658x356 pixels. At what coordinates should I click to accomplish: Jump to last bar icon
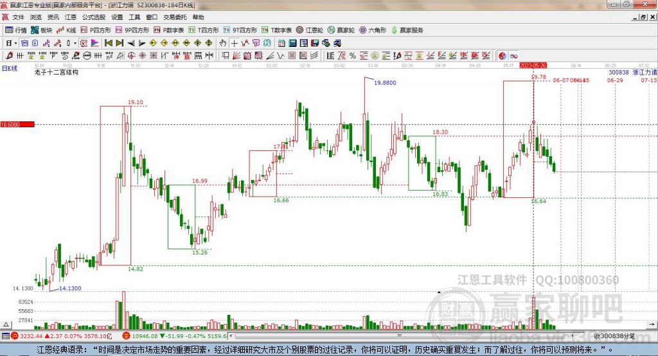pos(120,43)
